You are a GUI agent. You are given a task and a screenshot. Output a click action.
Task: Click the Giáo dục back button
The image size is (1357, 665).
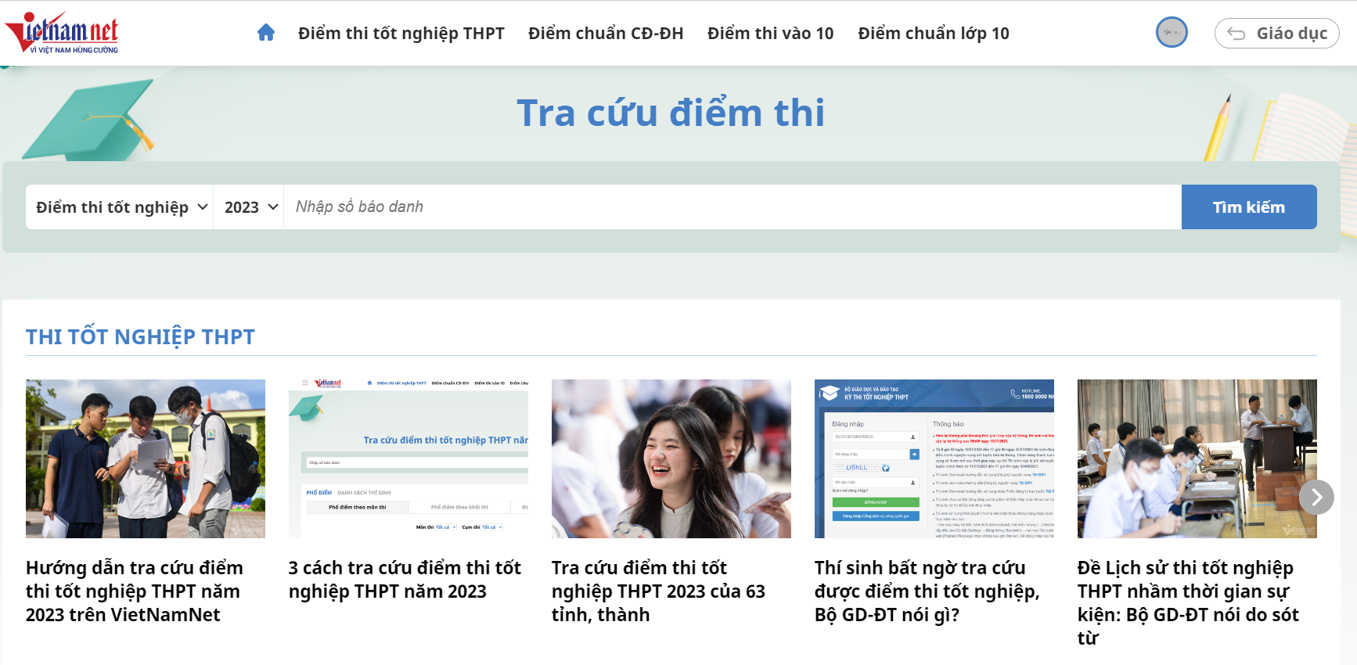[x=1277, y=33]
